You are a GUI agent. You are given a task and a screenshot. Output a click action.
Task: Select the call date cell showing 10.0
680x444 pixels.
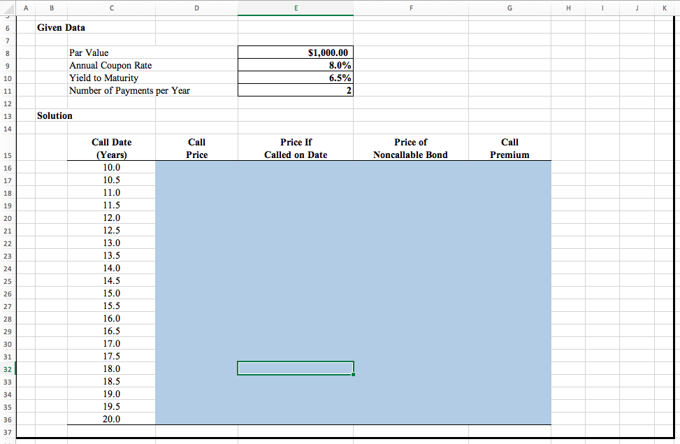(111, 167)
